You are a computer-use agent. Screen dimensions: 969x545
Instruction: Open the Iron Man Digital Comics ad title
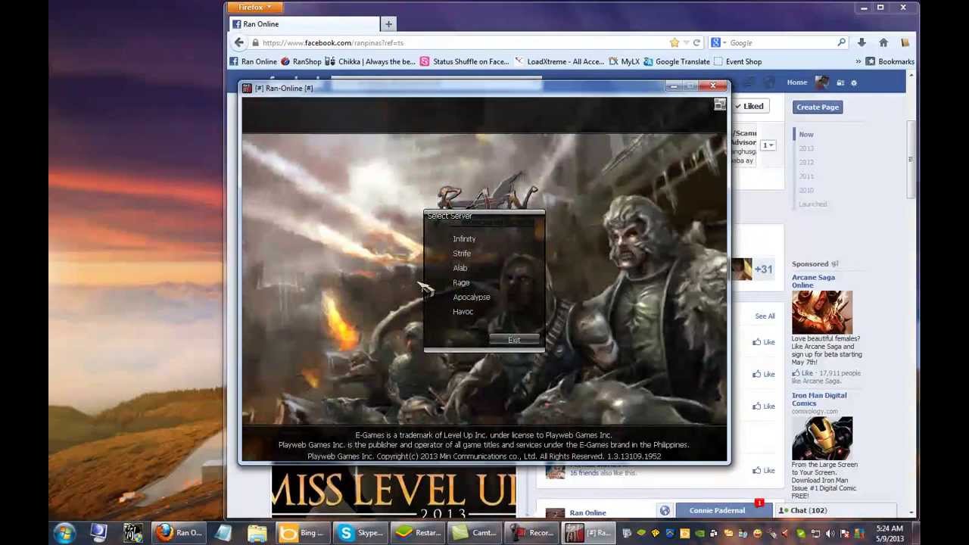(x=819, y=400)
